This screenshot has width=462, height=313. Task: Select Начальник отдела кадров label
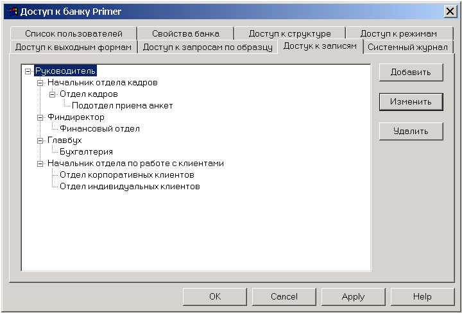[103, 83]
